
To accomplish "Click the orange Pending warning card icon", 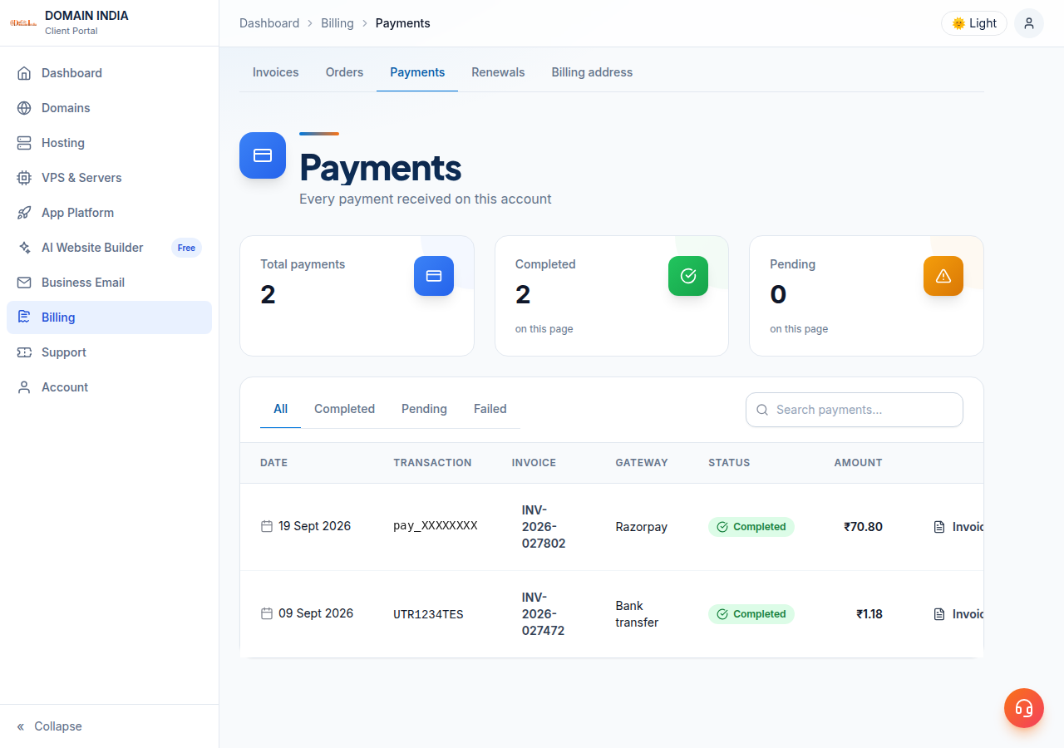I will coord(943,276).
